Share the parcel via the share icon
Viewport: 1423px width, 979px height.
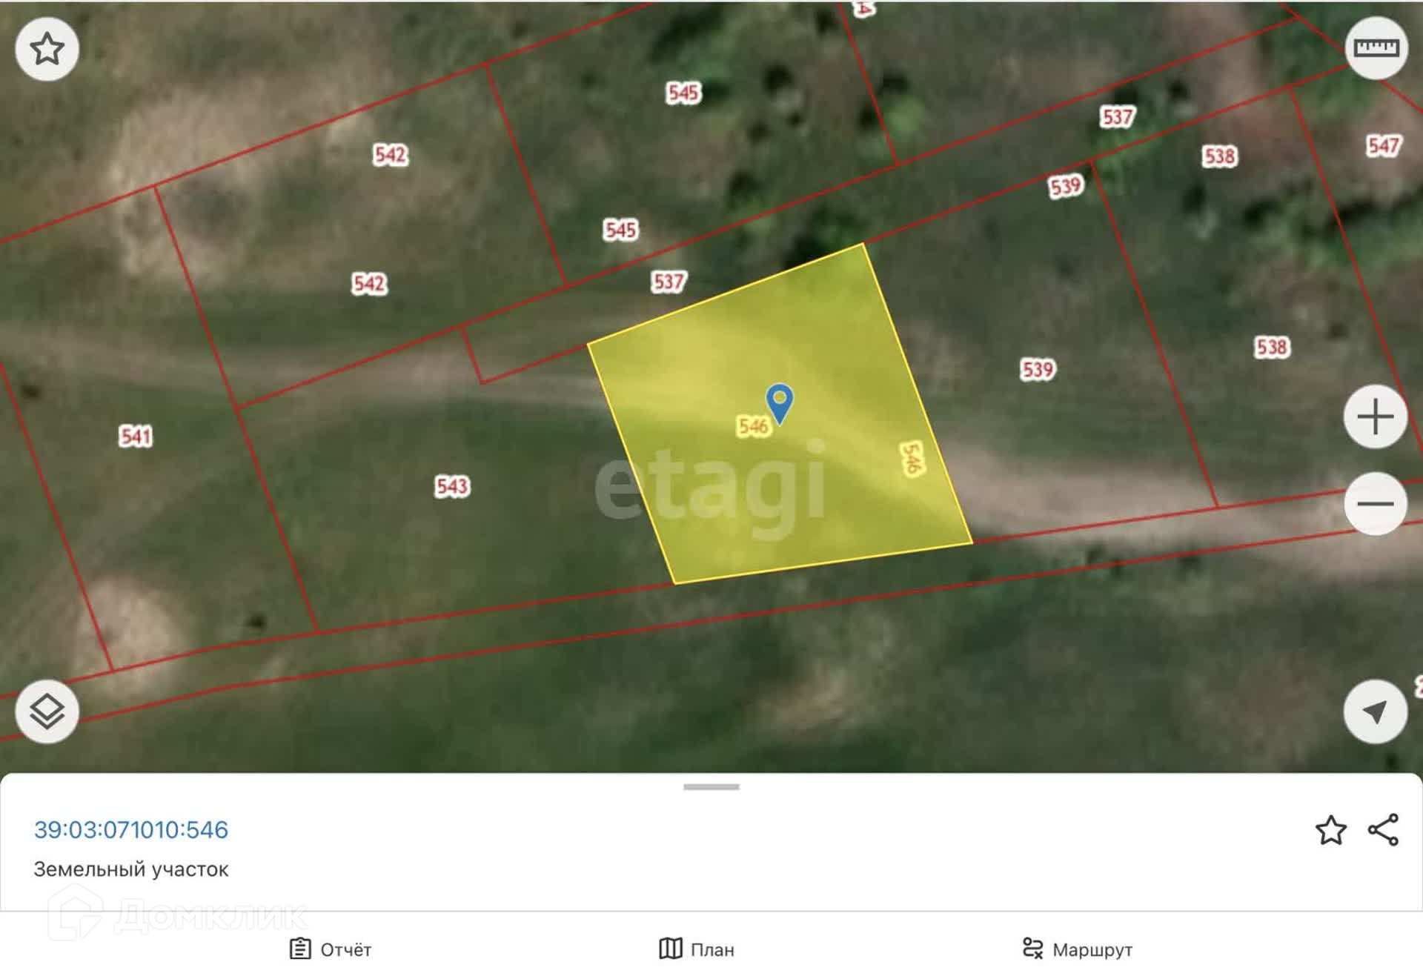1383,830
